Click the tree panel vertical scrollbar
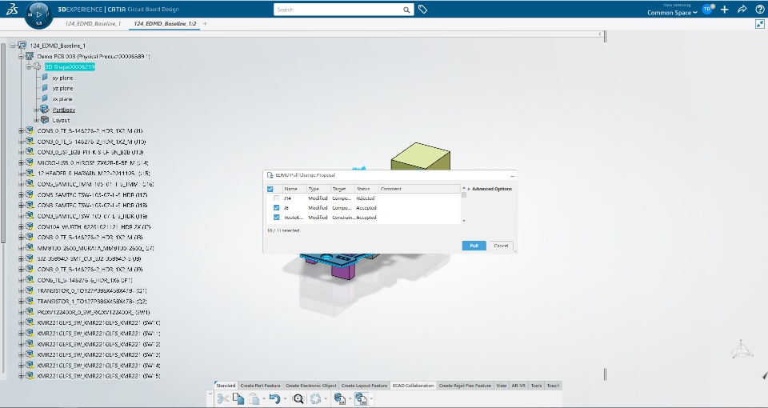Screen dimensions: 768x408 (x=3, y=142)
